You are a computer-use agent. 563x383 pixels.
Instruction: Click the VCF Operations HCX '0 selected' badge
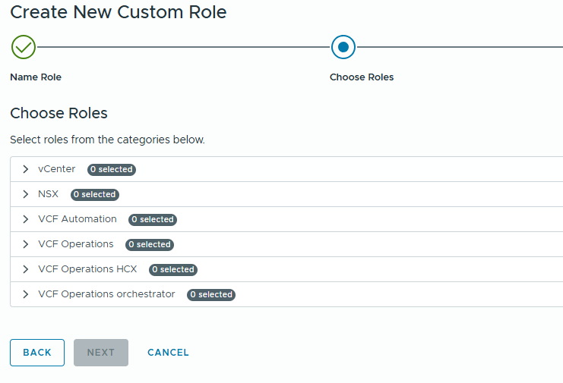pyautogui.click(x=173, y=270)
